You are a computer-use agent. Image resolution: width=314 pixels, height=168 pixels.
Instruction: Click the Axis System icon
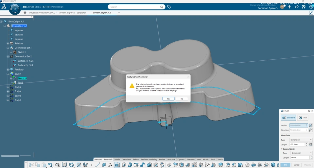(x=110, y=165)
